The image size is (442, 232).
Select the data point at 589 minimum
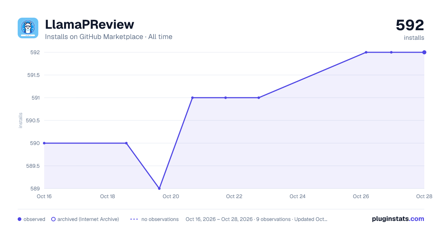coord(159,189)
